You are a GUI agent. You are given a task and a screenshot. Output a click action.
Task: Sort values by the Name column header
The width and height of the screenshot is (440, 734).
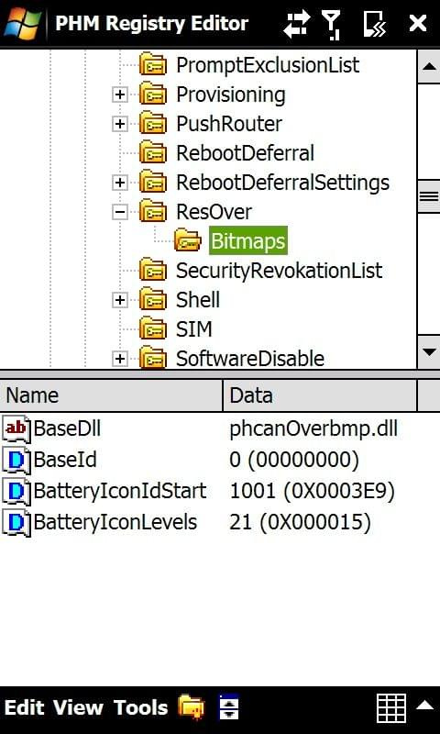(x=111, y=395)
